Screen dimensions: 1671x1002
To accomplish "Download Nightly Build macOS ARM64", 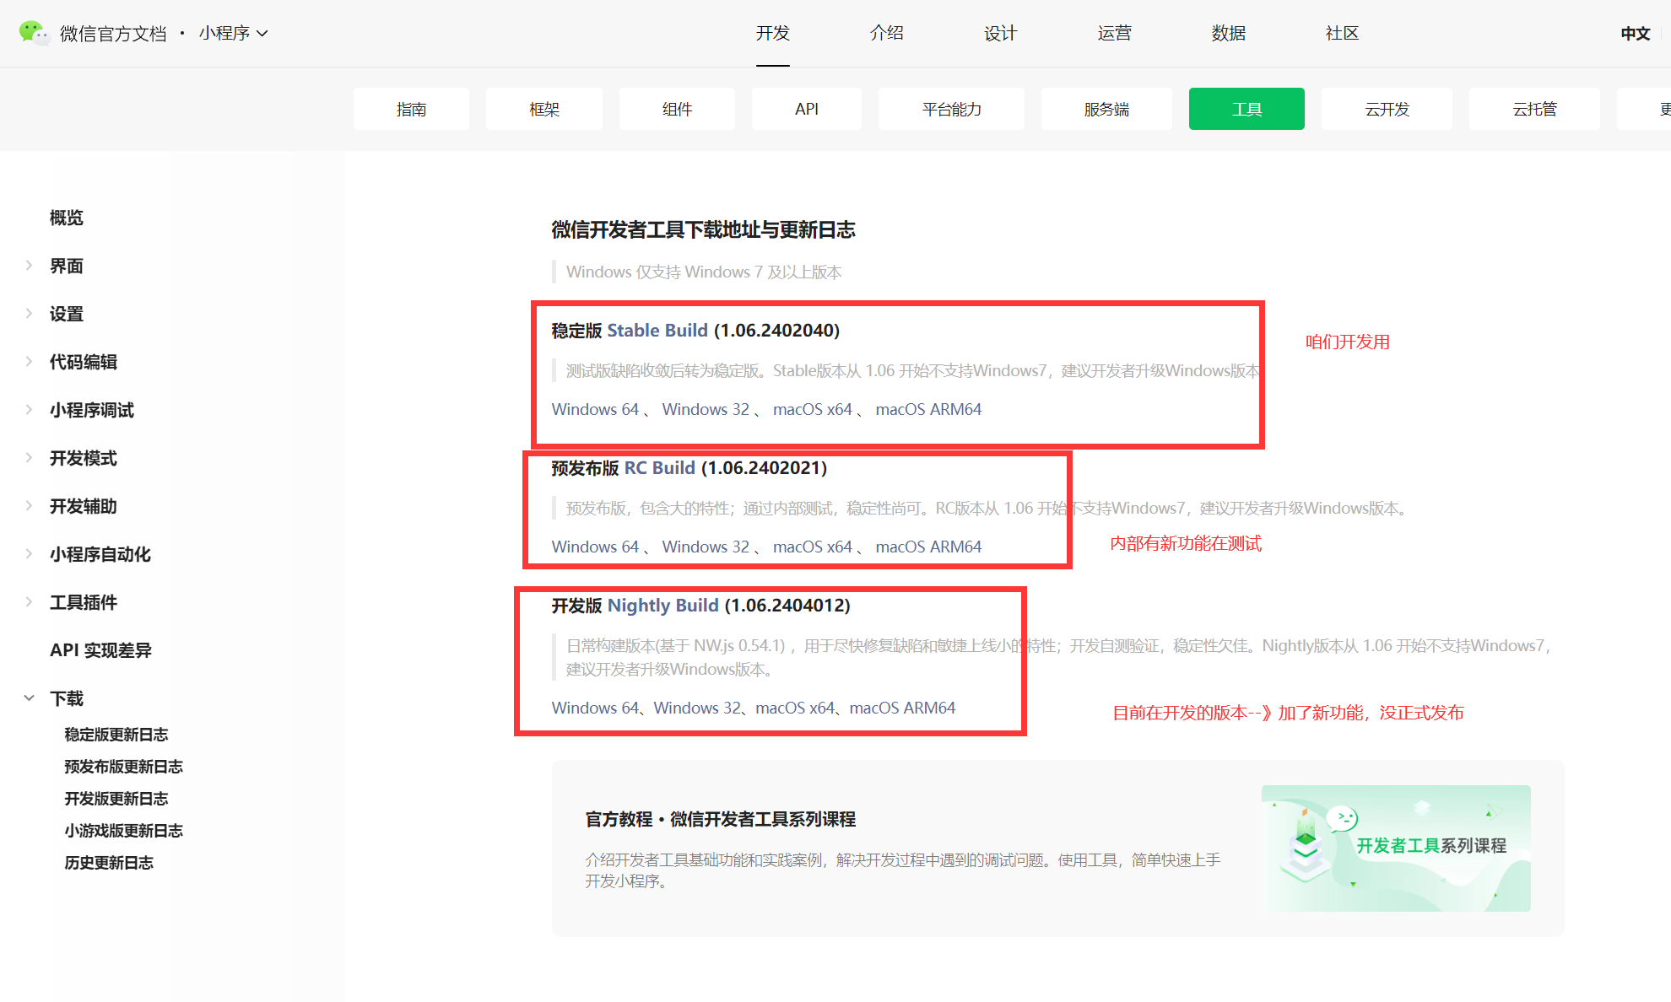I will [902, 708].
